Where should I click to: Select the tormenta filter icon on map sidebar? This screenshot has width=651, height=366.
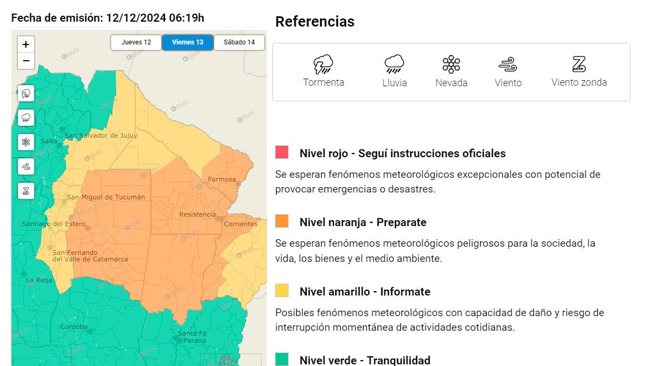(25, 93)
